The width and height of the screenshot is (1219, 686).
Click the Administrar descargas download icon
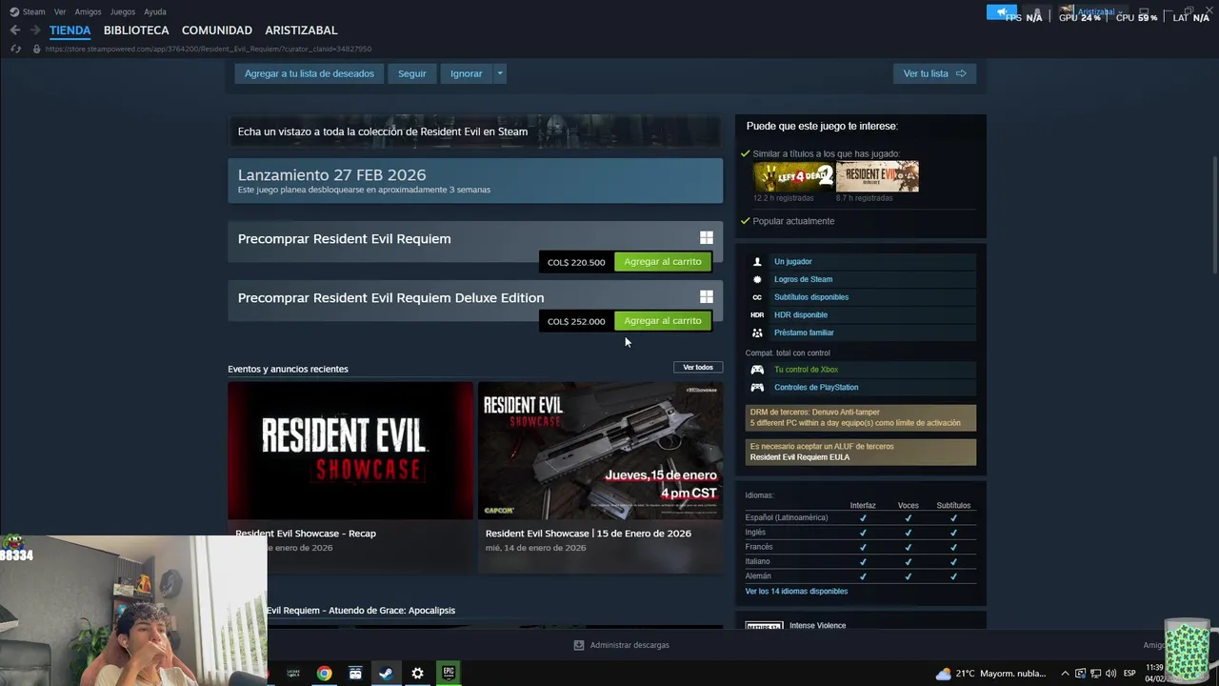pyautogui.click(x=578, y=645)
